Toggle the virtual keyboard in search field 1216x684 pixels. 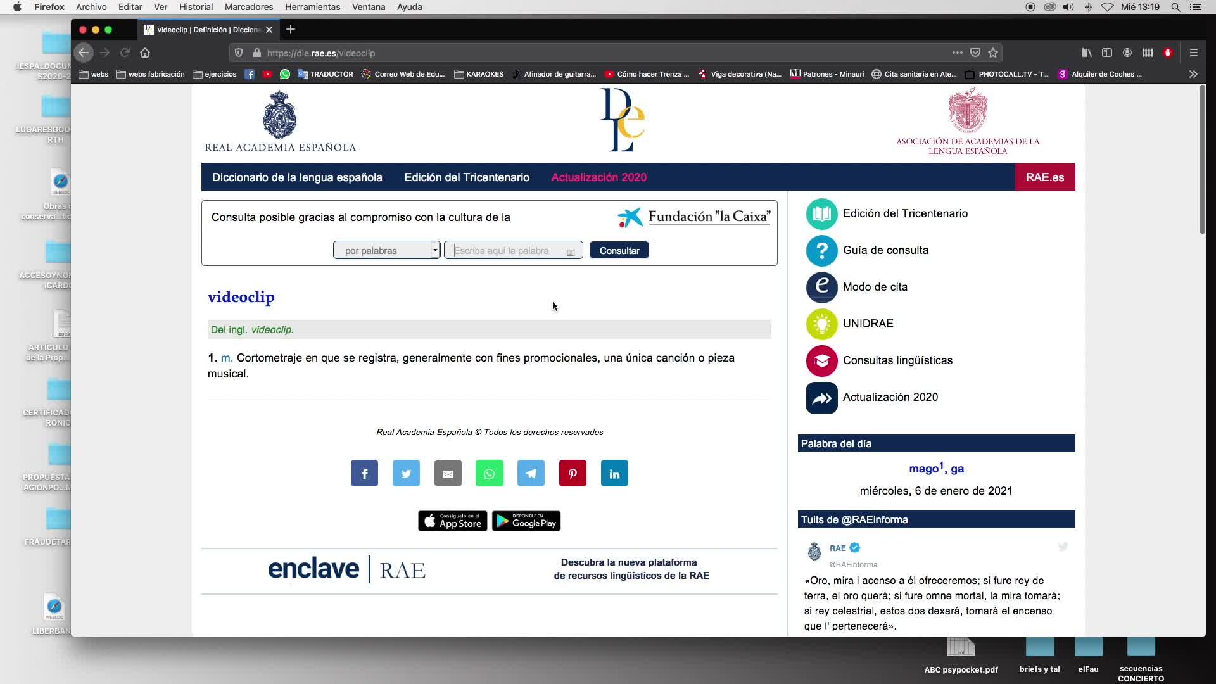point(571,251)
